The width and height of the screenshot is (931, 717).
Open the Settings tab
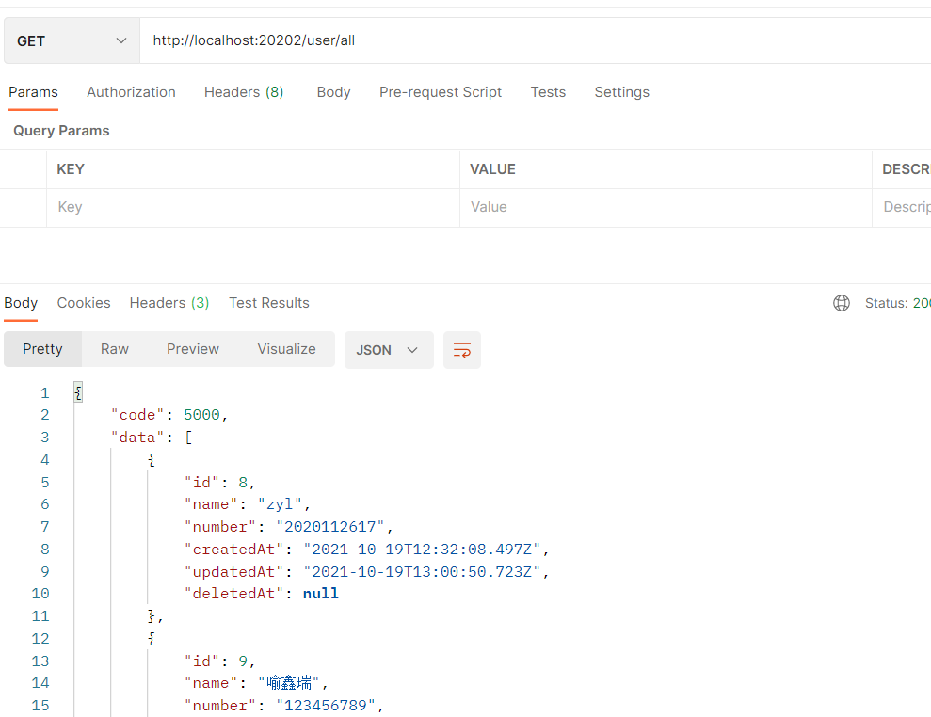click(x=621, y=92)
